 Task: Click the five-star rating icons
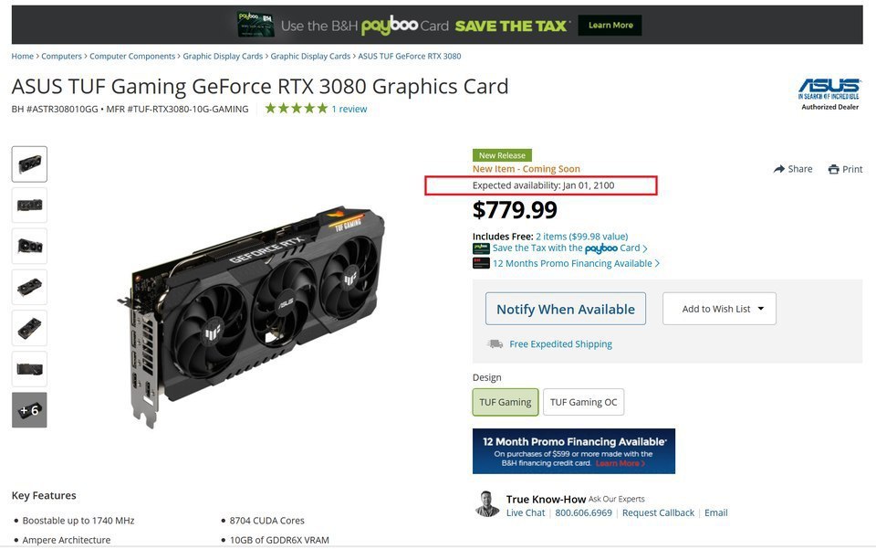pos(296,109)
